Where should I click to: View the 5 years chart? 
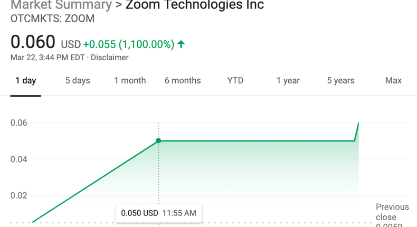point(340,81)
